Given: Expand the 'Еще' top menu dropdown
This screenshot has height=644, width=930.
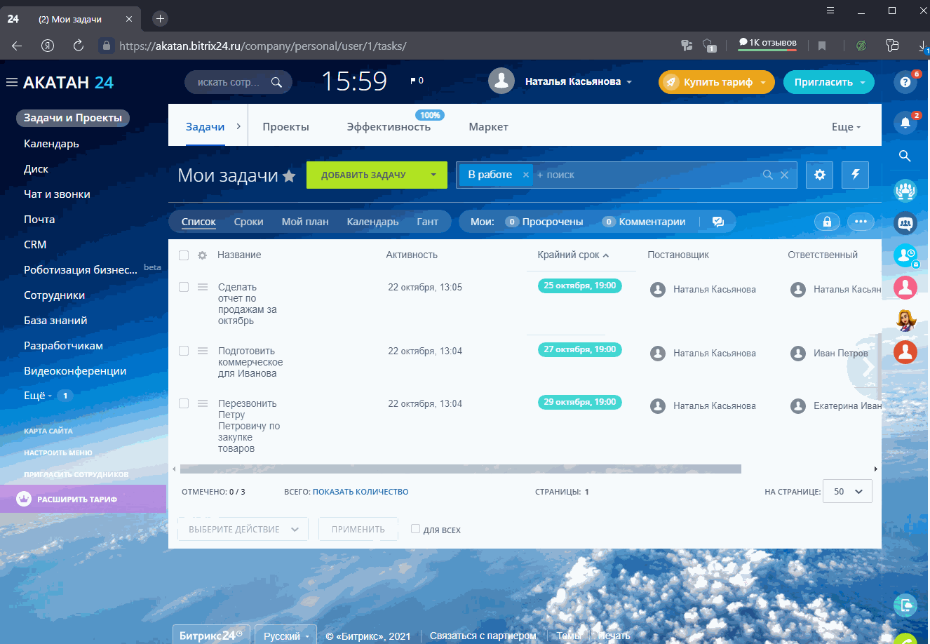Looking at the screenshot, I should point(846,127).
